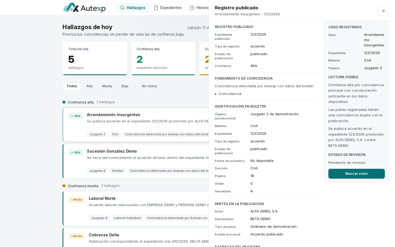The height and width of the screenshot is (247, 395).
Task: Open the Hallazgos nav tab
Action: (133, 8)
